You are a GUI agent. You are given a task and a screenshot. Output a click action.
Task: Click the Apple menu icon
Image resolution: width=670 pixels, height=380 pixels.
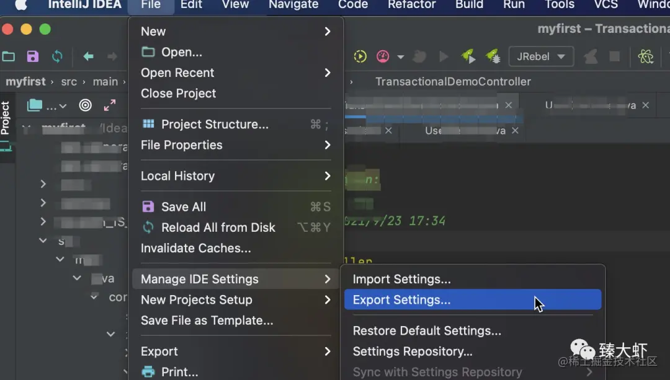coord(21,5)
